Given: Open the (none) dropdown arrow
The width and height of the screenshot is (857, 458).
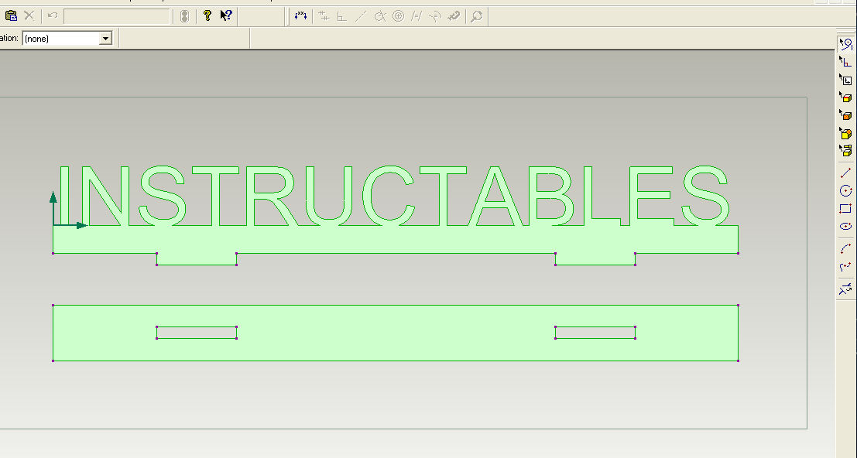Looking at the screenshot, I should [x=105, y=38].
